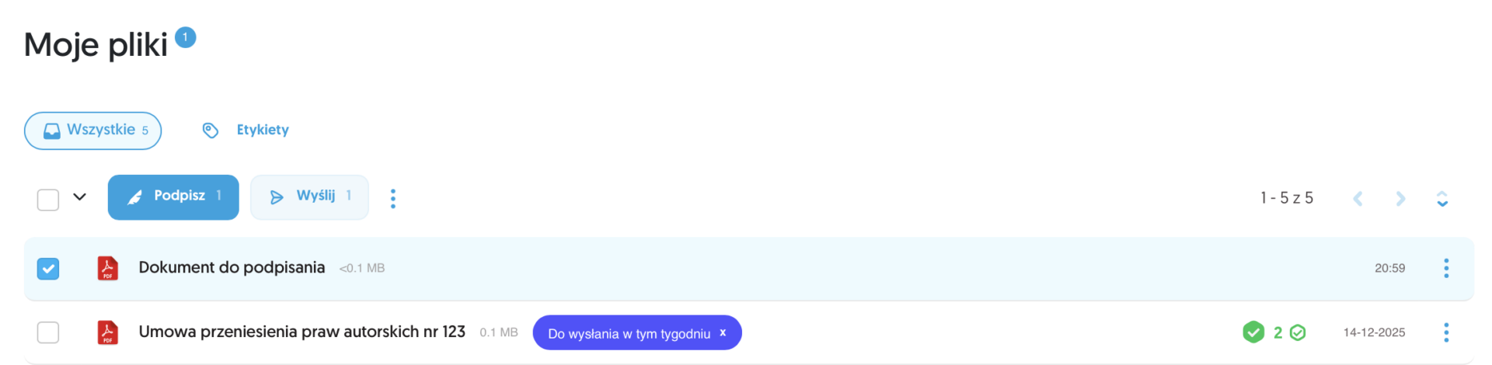Uncheck the Dokument do podpisania checkbox
This screenshot has height=365, width=1492.
point(48,269)
